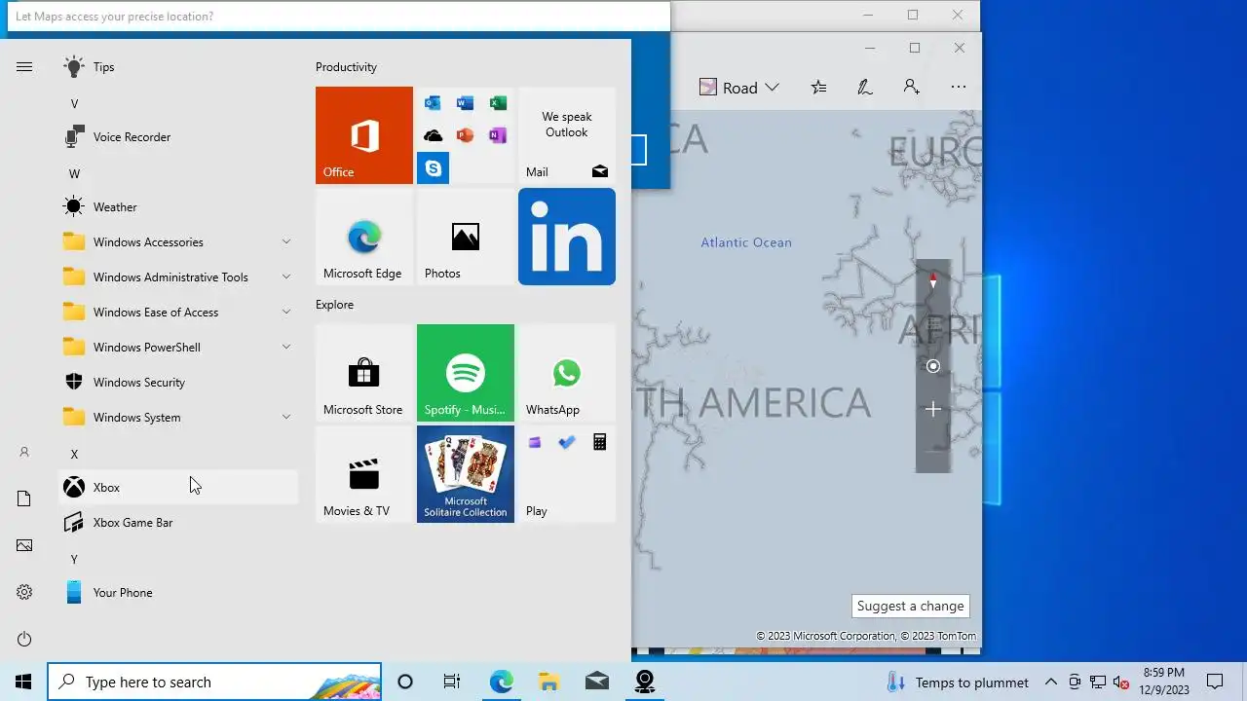Open Maps more options ellipsis
Viewport: 1247px width, 701px height.
click(x=959, y=88)
